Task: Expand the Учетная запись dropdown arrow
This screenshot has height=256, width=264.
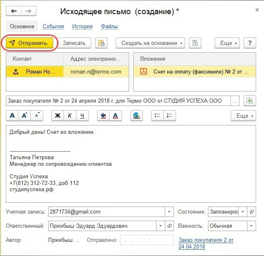Action: [x=169, y=212]
